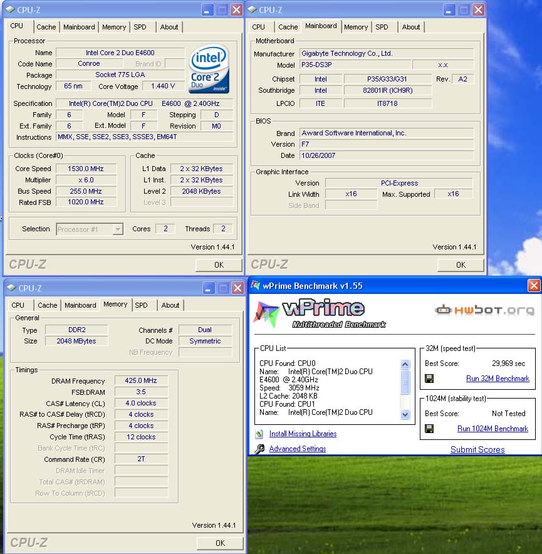The image size is (542, 554).
Task: Switch to Cache tab in Mainboard window
Action: coord(288,27)
